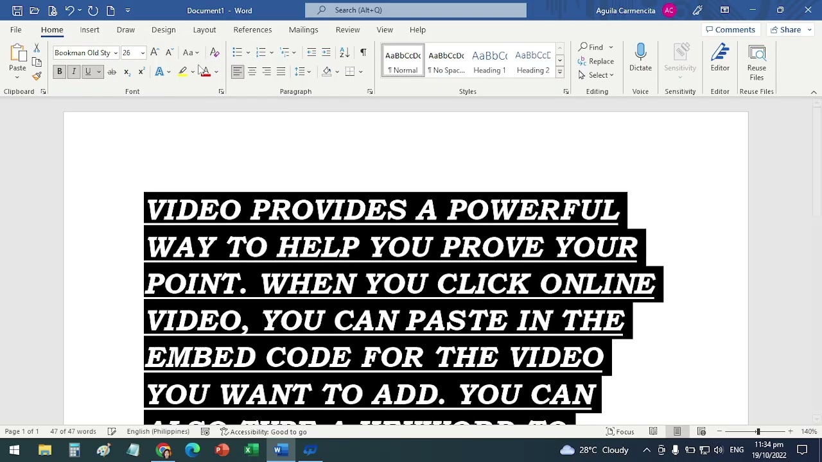Open the spelling and proofing check icon
The width and height of the screenshot is (822, 462).
pyautogui.click(x=112, y=432)
